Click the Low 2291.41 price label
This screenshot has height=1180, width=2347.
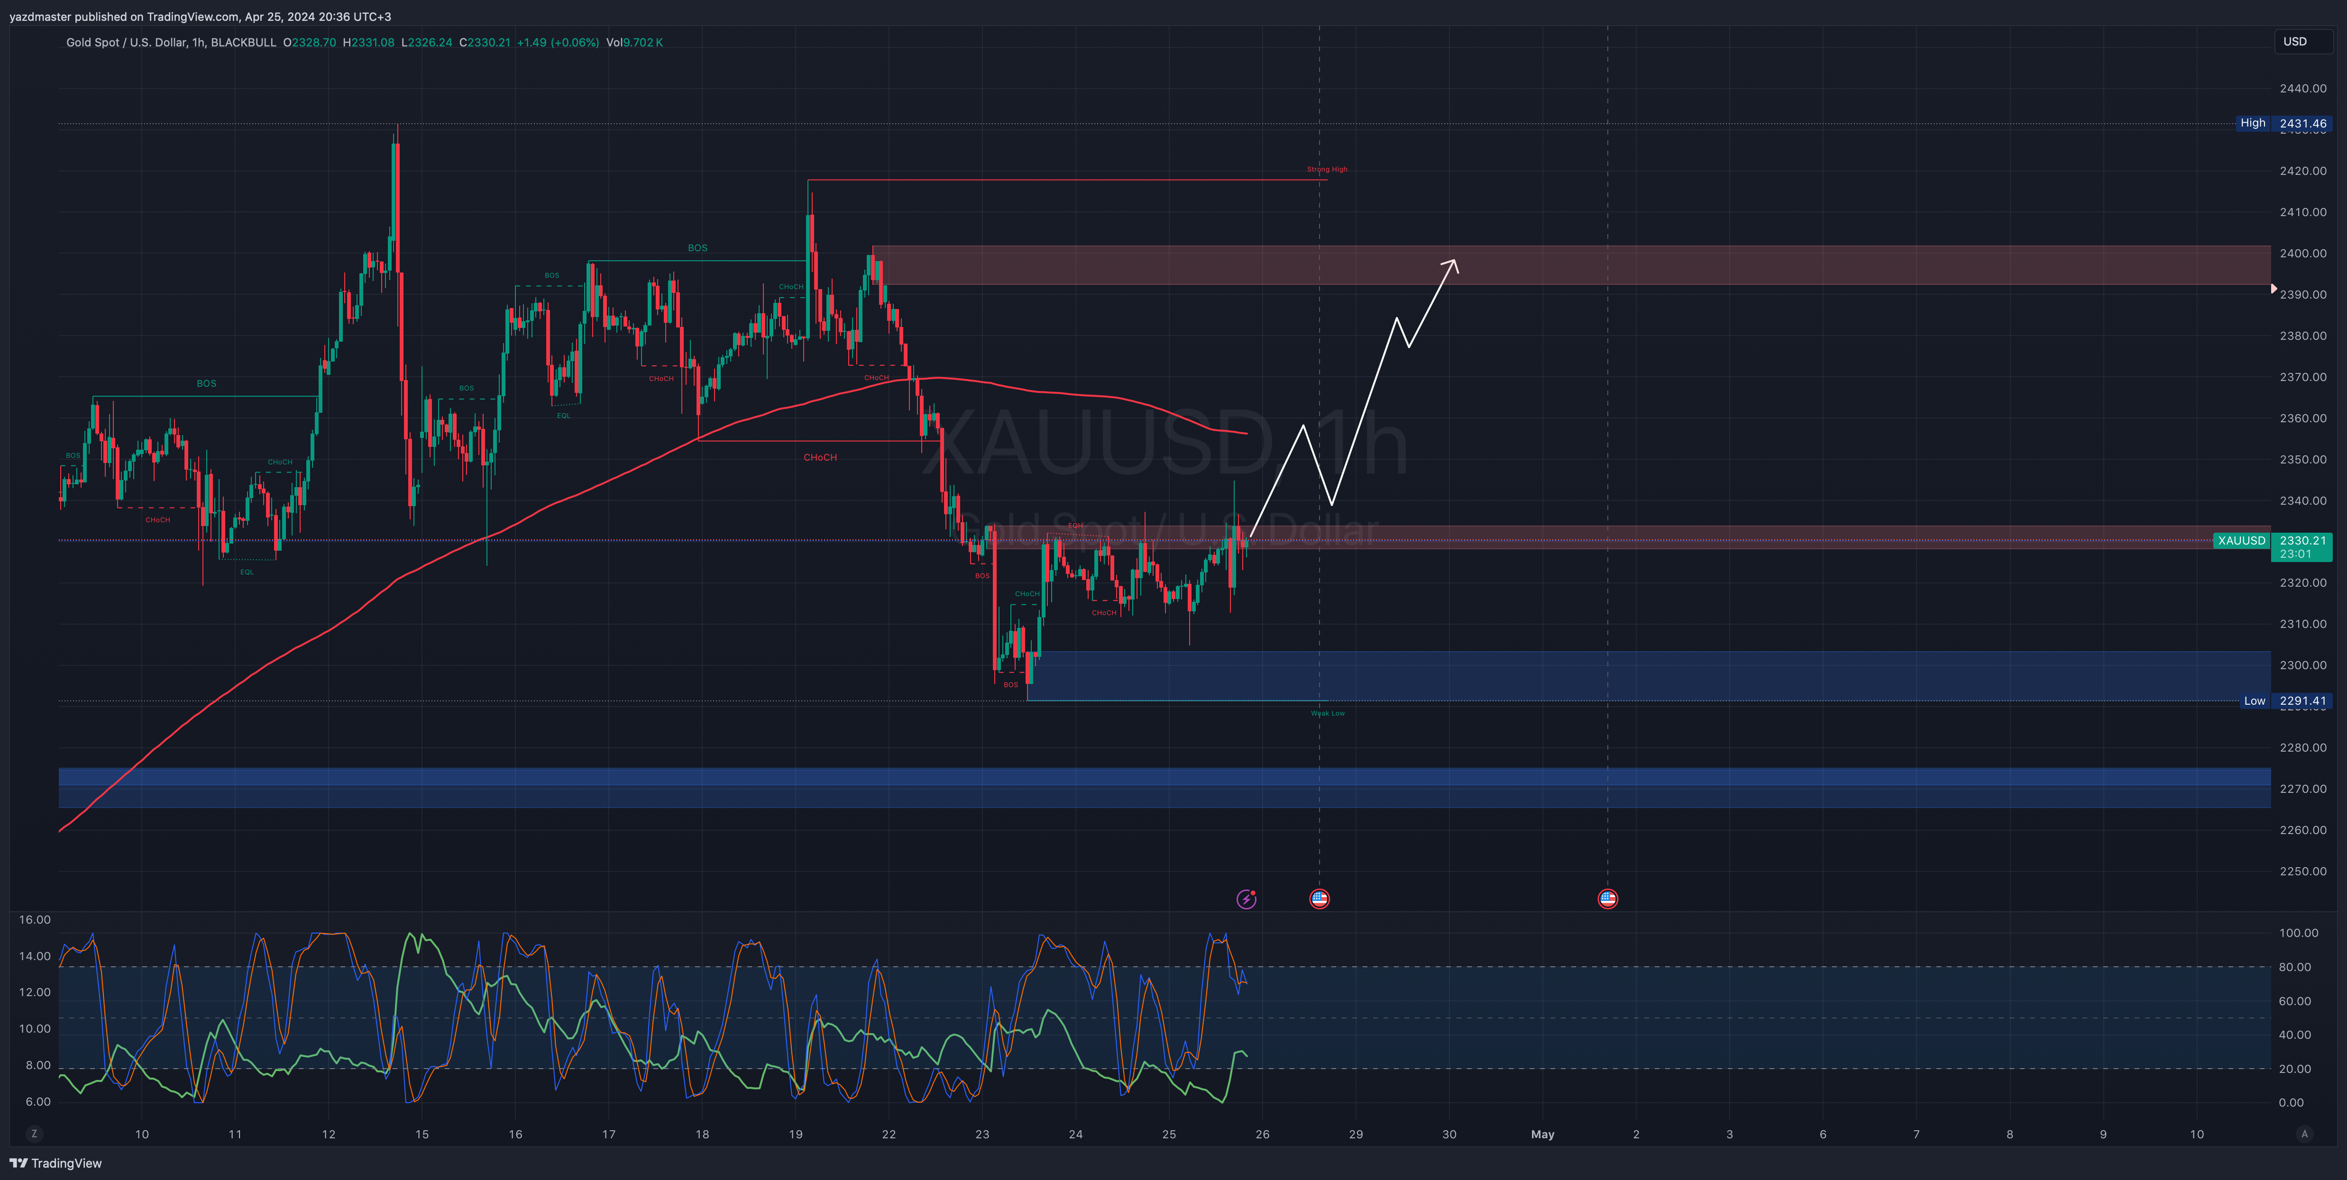pos(2285,701)
